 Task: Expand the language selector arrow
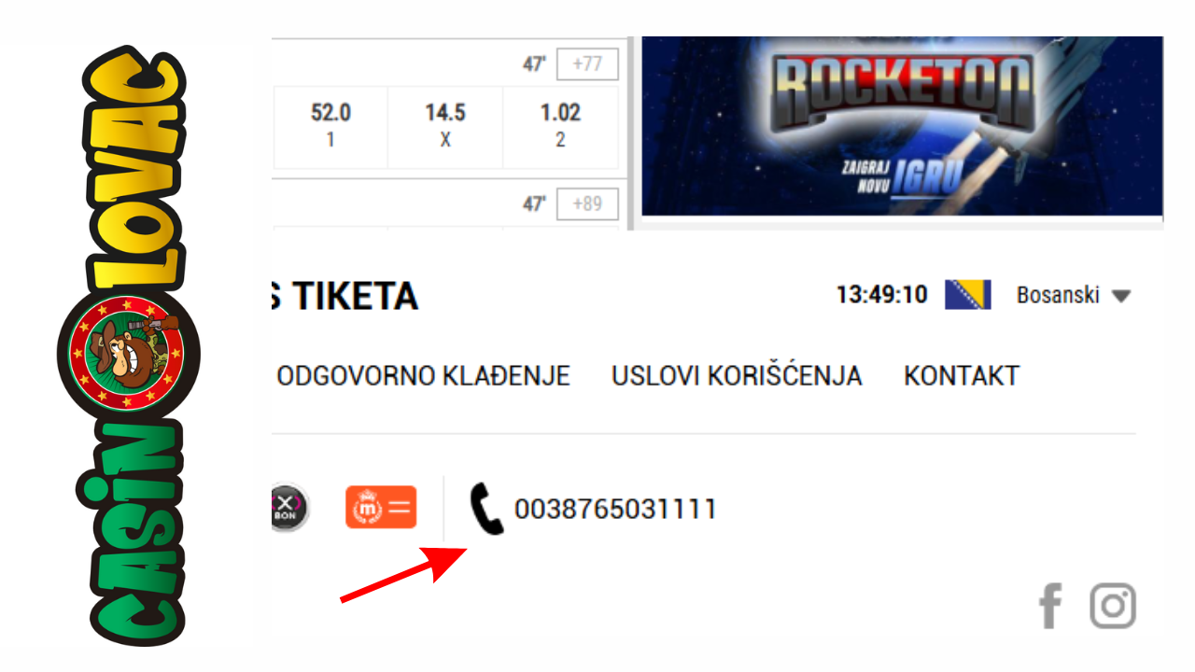tap(1121, 297)
